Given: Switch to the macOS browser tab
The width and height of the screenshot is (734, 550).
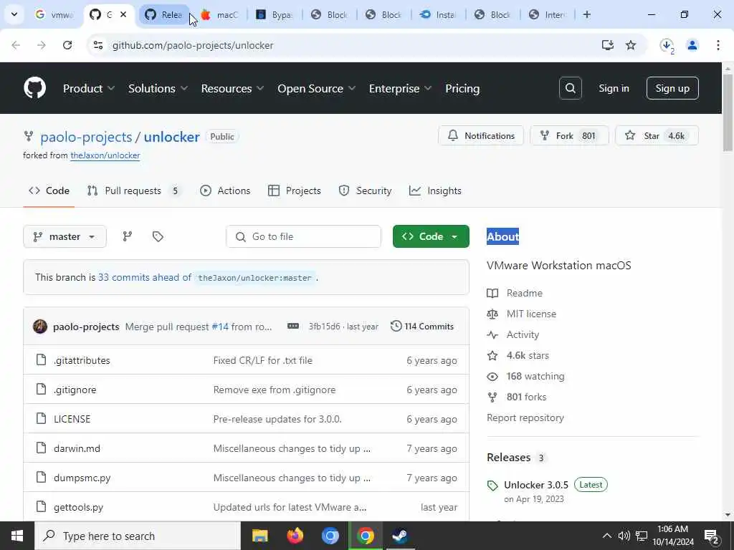Looking at the screenshot, I should (x=219, y=14).
